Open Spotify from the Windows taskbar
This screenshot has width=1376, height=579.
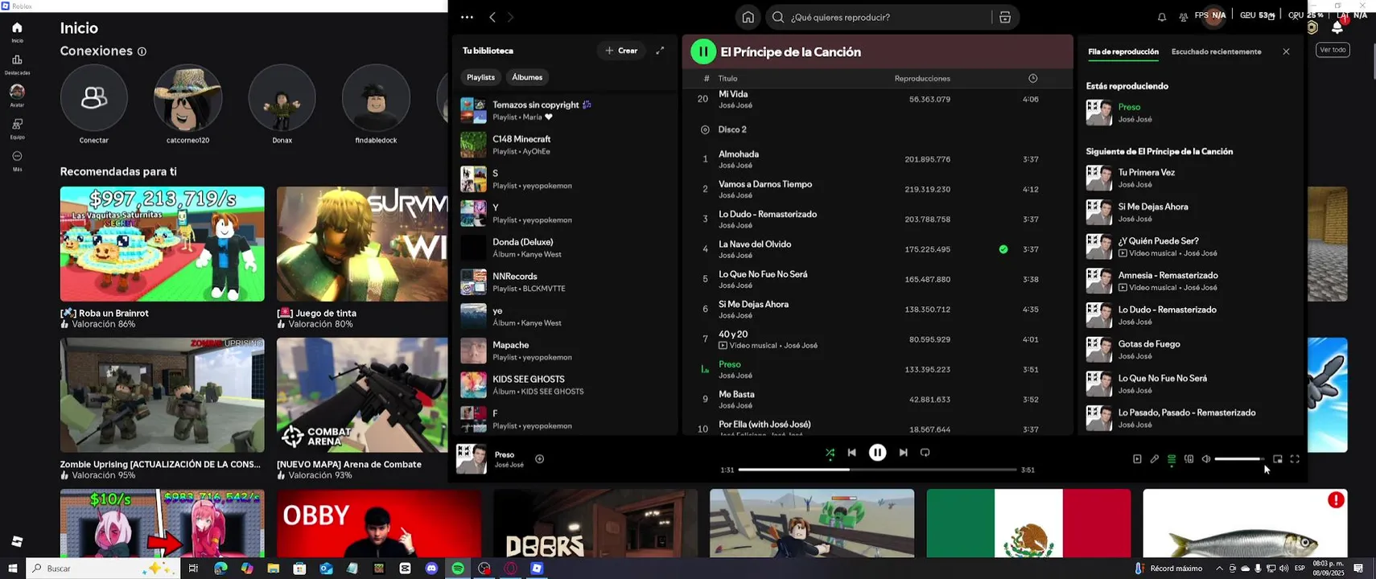click(x=458, y=568)
